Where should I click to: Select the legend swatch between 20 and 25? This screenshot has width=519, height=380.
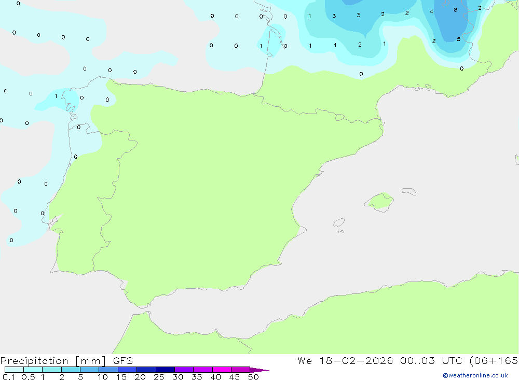pos(146,370)
